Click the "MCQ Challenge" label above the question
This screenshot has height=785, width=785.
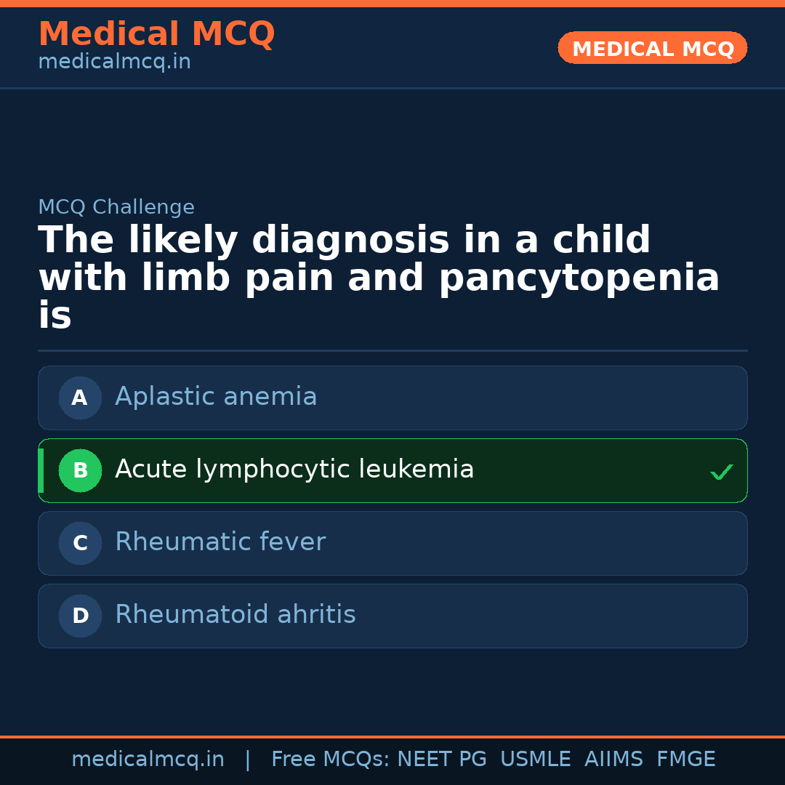(116, 208)
